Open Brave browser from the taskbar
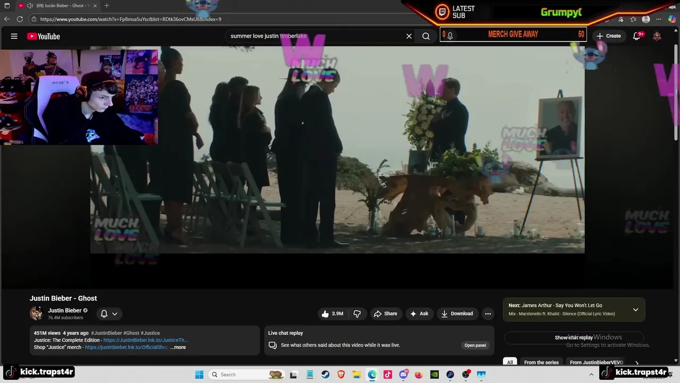The width and height of the screenshot is (680, 383). (x=341, y=374)
